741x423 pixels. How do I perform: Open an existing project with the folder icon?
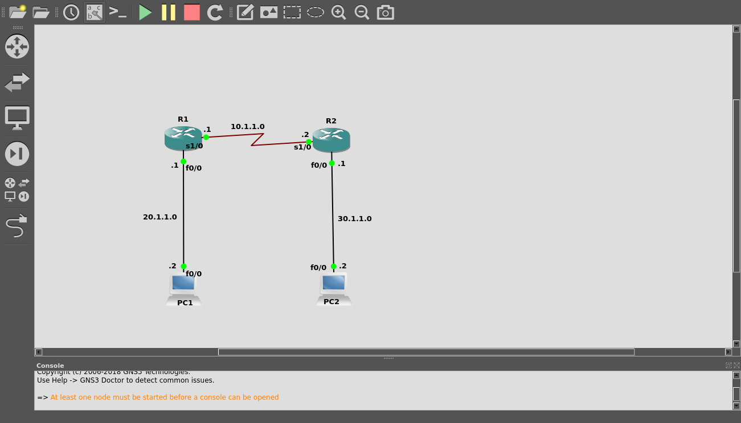click(41, 12)
